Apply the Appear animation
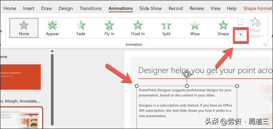Viewport: 273px width, 129px height. (53, 28)
